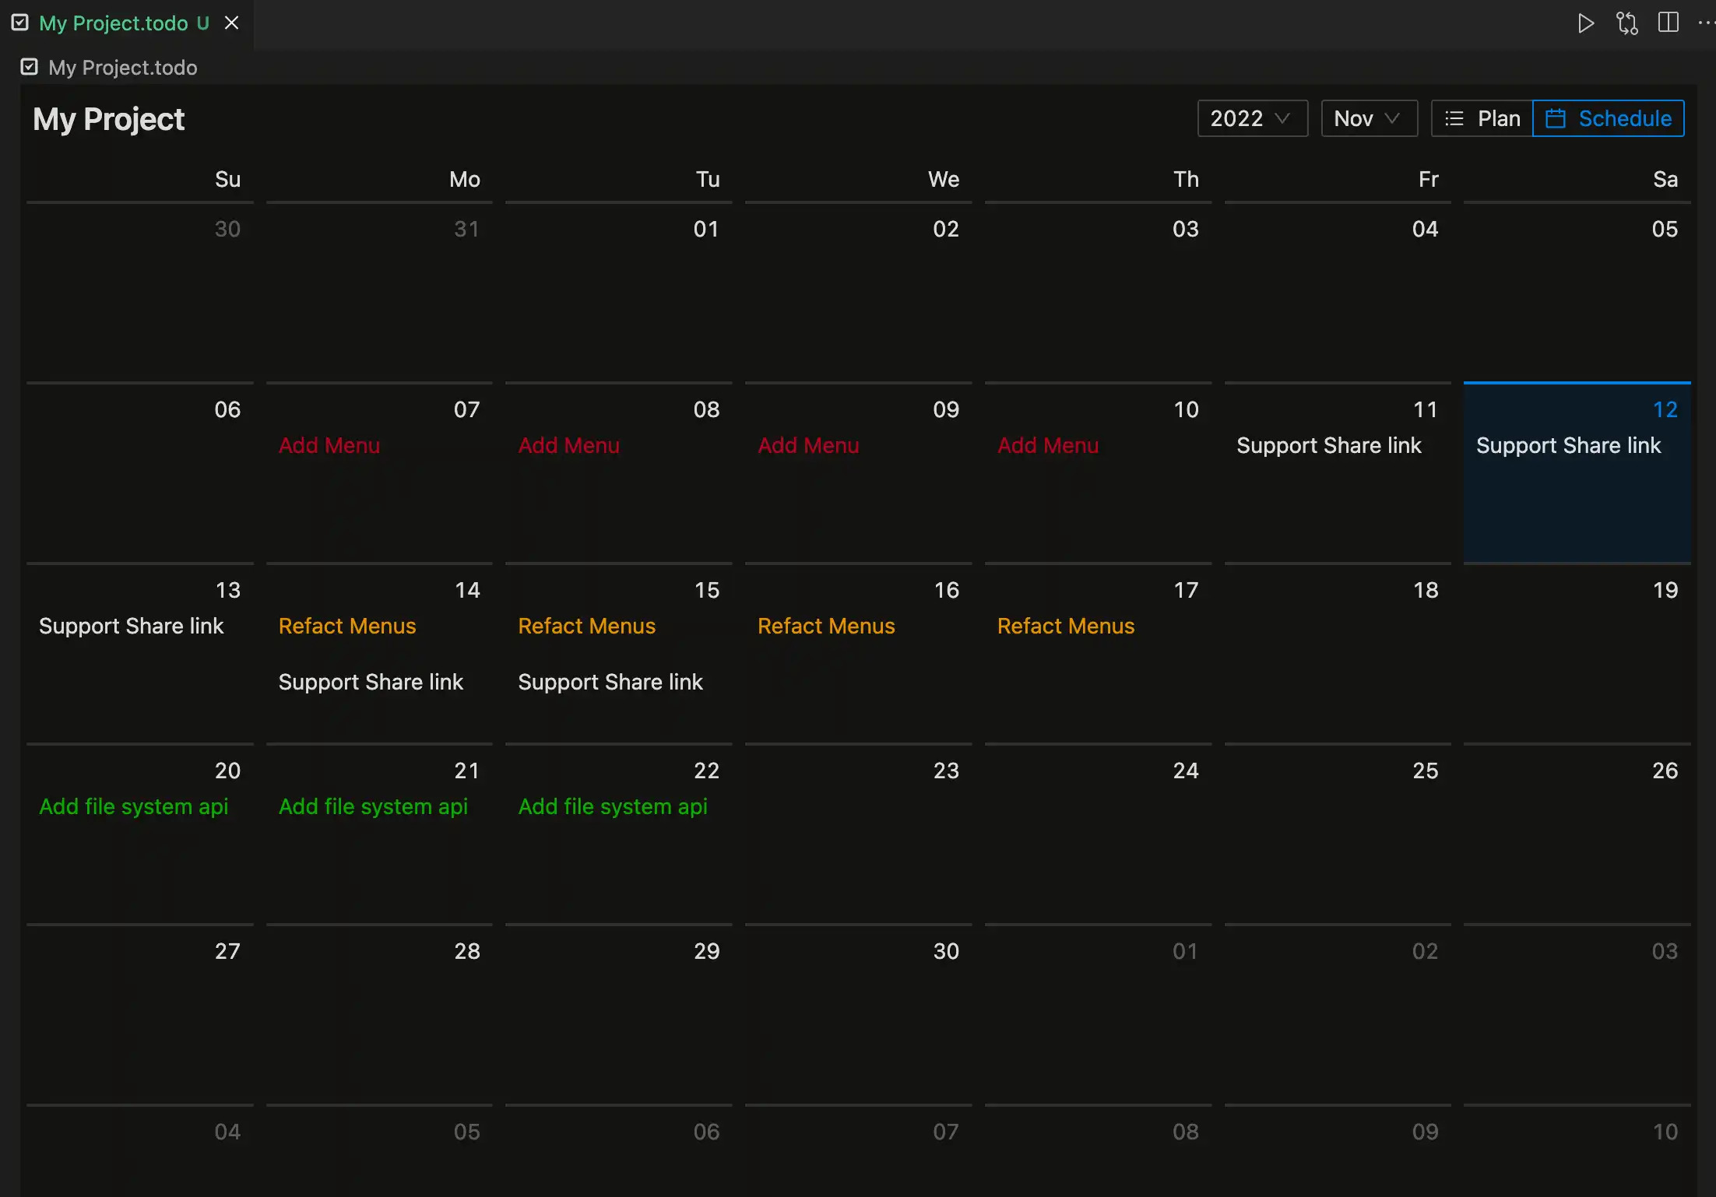This screenshot has width=1716, height=1197.
Task: Click Support Share link on day 11
Action: point(1329,445)
